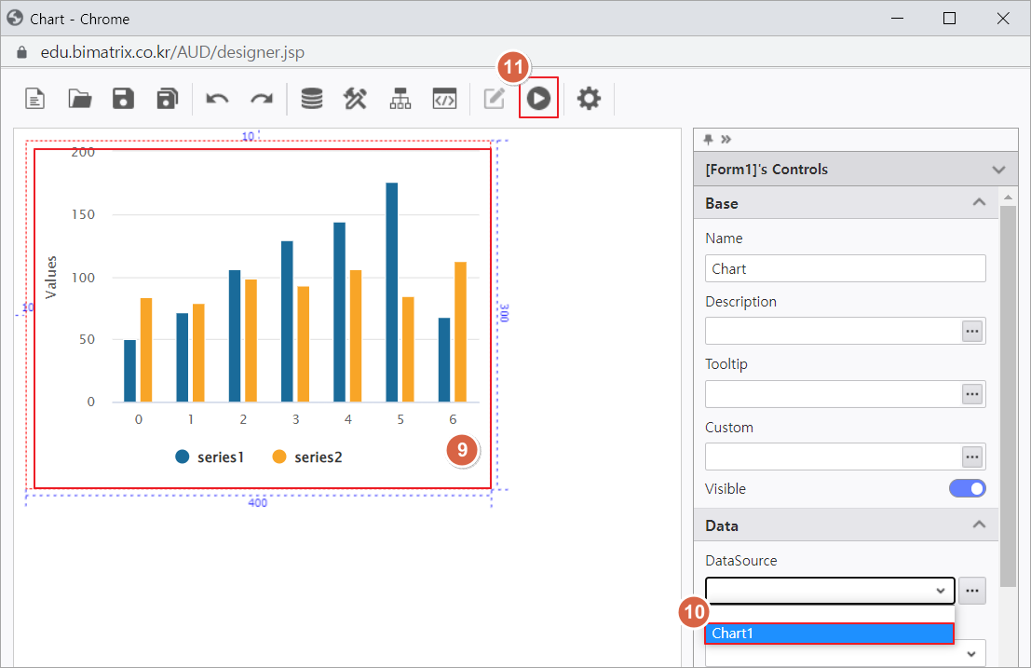
Task: Undo the last action
Action: pyautogui.click(x=217, y=99)
